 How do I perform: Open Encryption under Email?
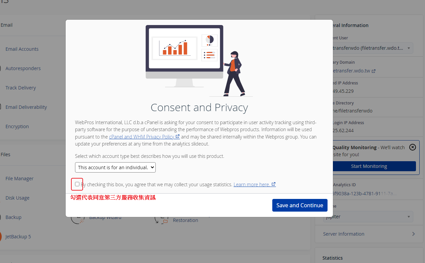17,126
